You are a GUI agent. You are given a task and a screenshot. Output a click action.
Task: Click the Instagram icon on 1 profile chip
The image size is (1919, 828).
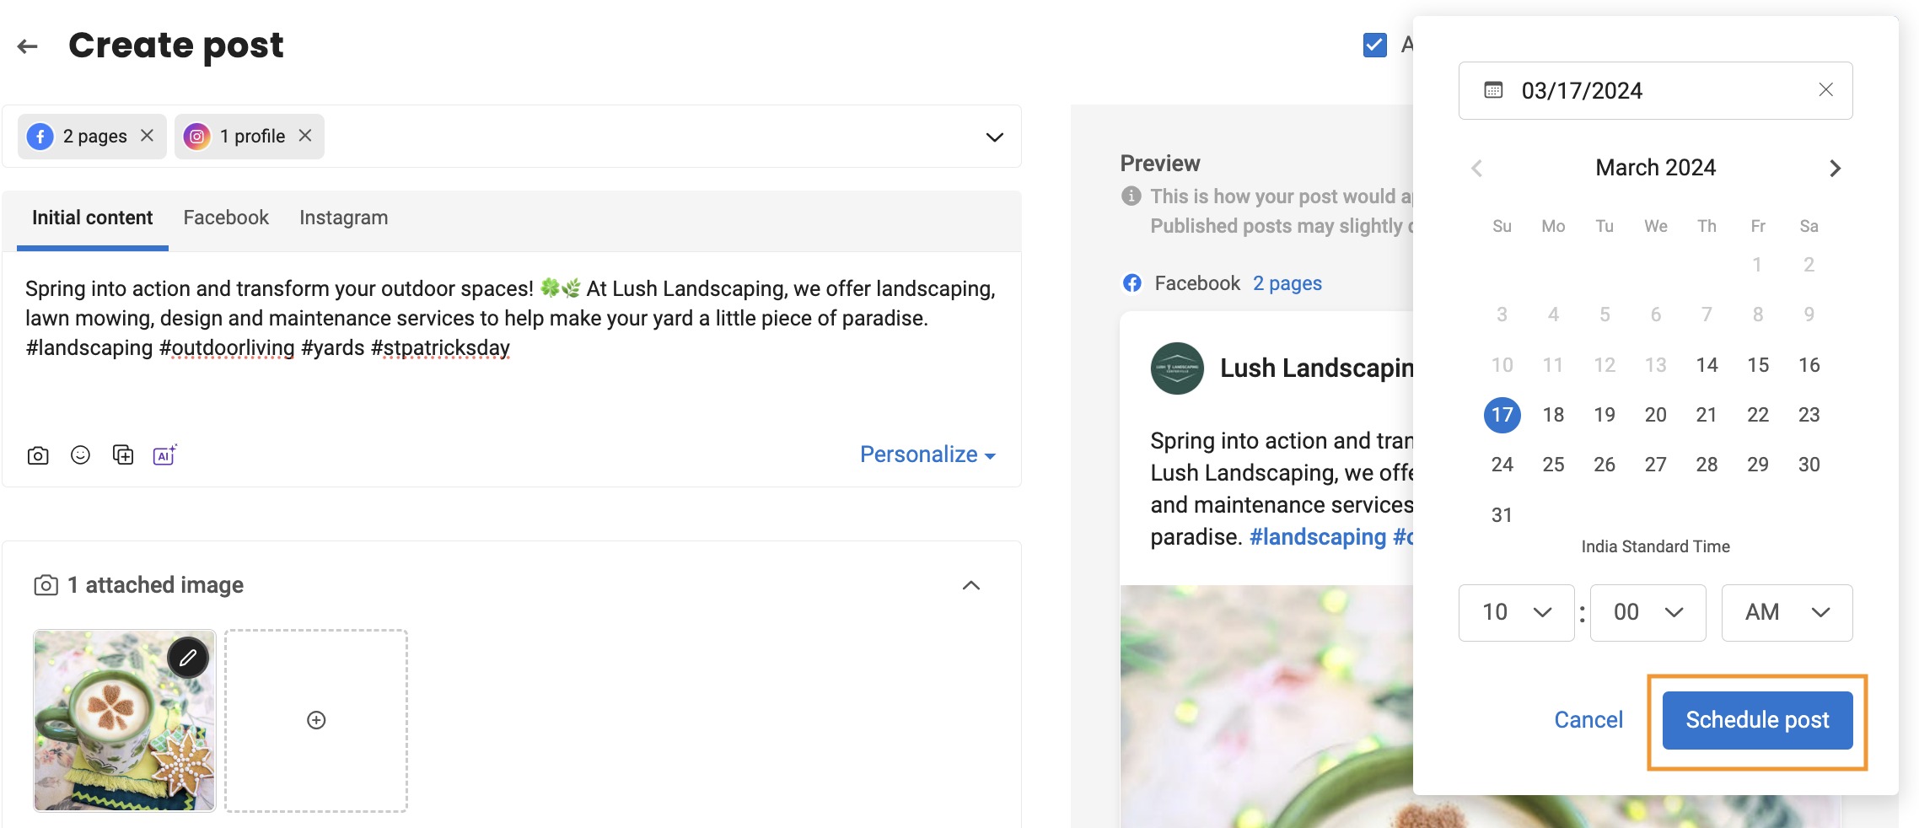(x=197, y=136)
